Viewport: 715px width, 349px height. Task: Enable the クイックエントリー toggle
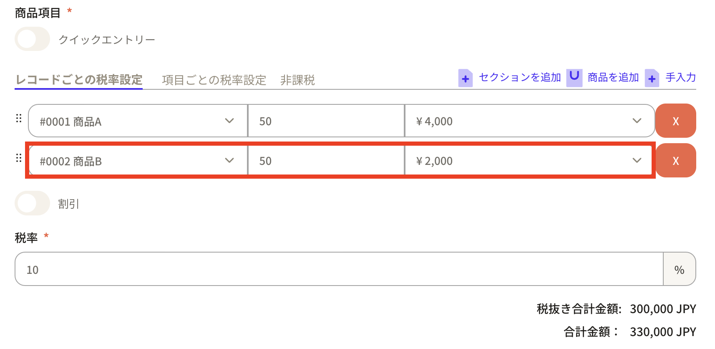coord(32,39)
